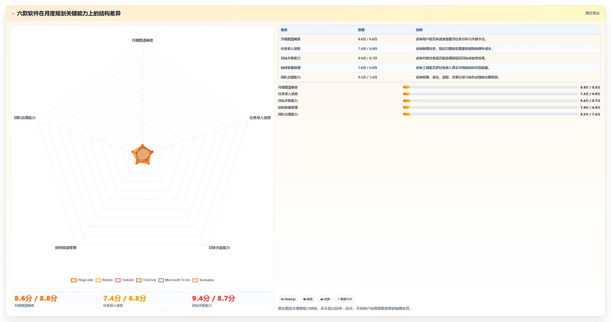
Task: Click the 目标关联能力 progress bar
Action: [490, 101]
